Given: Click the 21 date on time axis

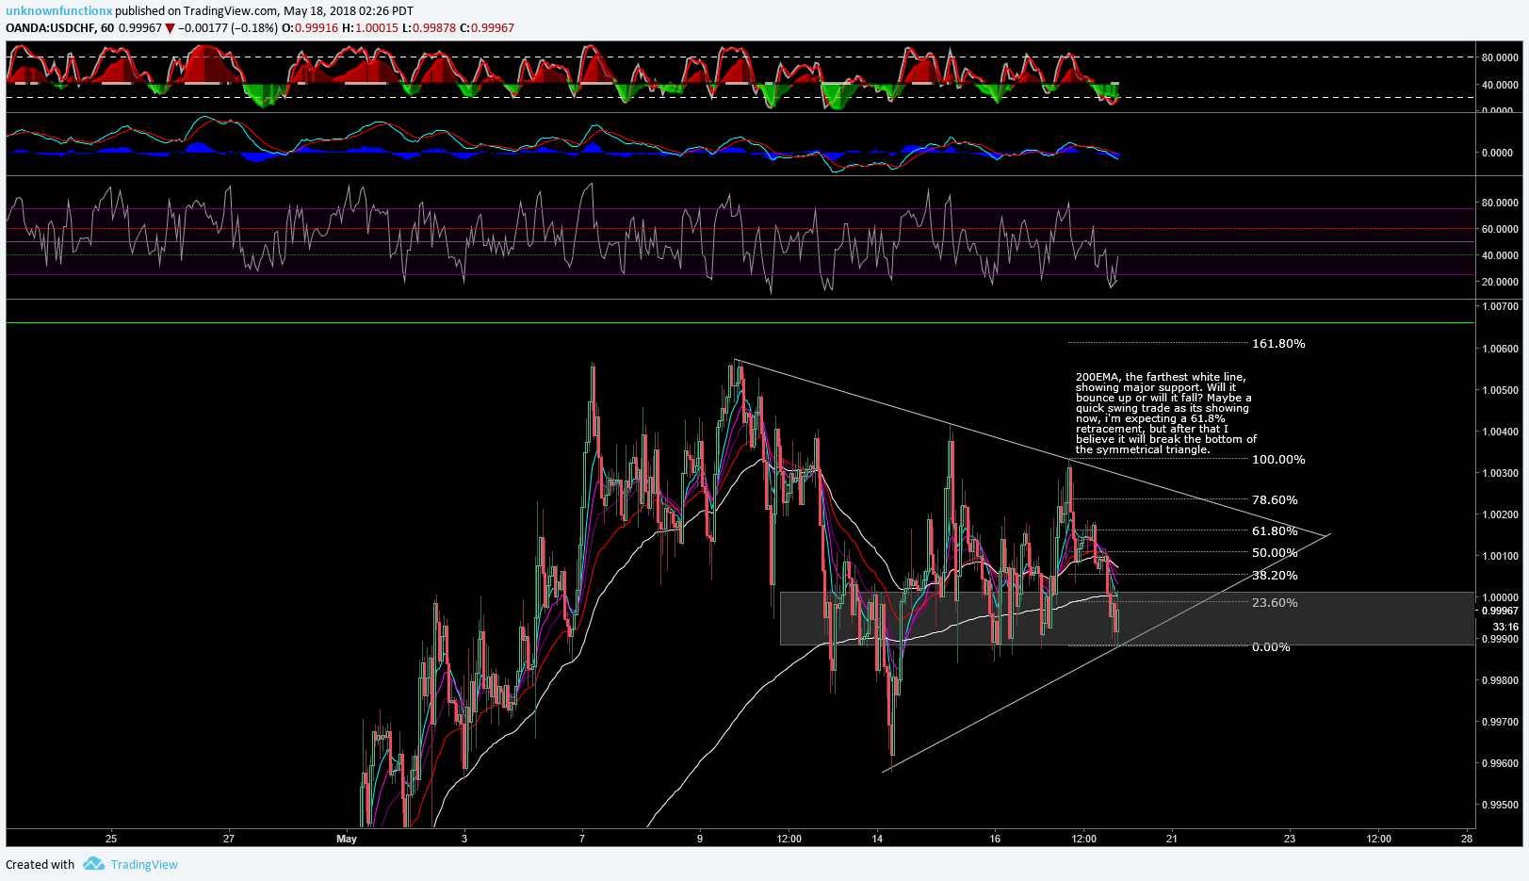Looking at the screenshot, I should (x=1171, y=839).
